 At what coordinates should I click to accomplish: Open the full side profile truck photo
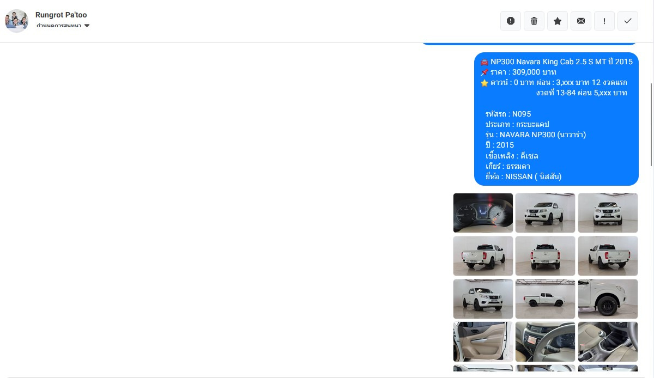(x=545, y=299)
